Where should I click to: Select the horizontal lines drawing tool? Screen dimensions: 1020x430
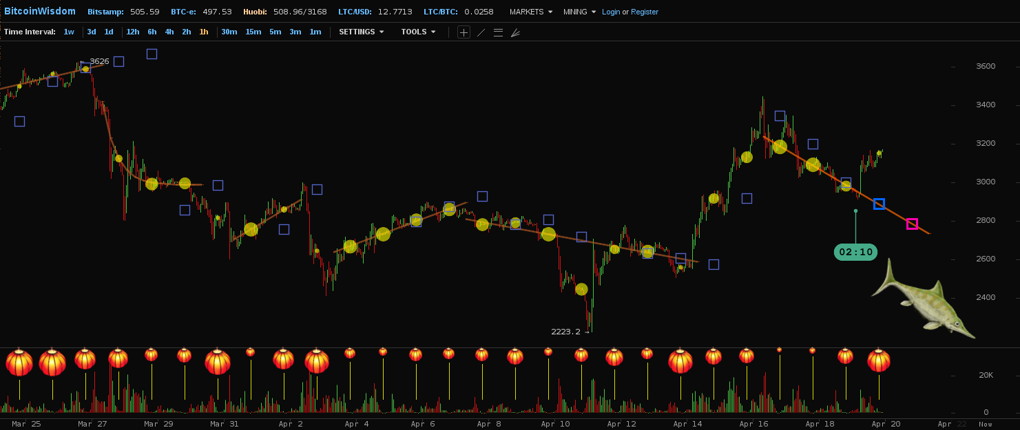click(498, 32)
